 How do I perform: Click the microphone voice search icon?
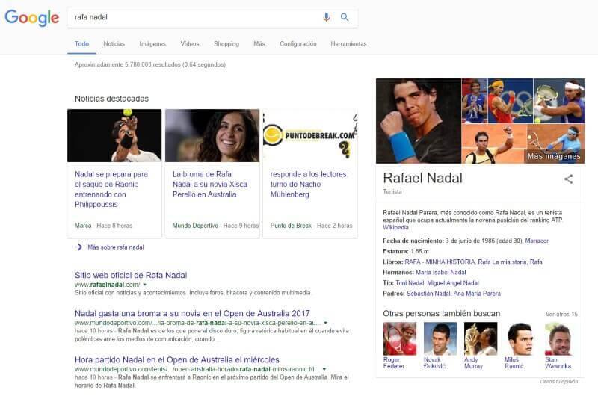click(327, 17)
